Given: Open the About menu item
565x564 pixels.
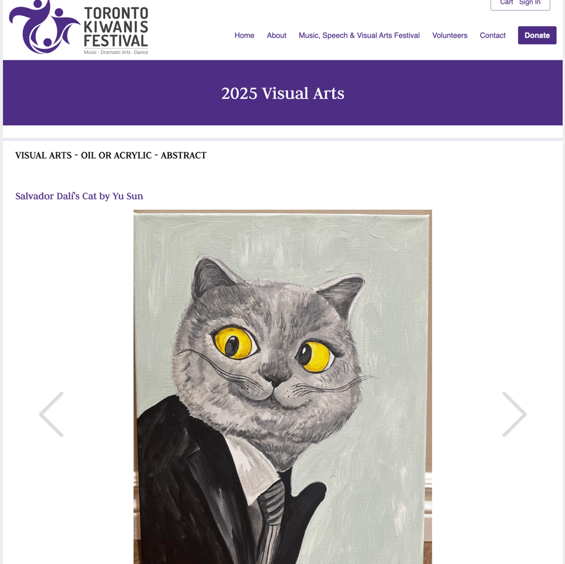Looking at the screenshot, I should 276,35.
